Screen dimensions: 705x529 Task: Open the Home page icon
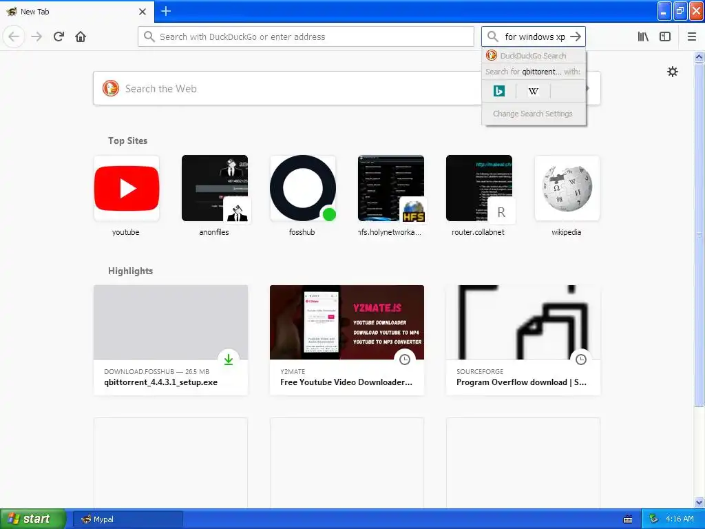81,37
